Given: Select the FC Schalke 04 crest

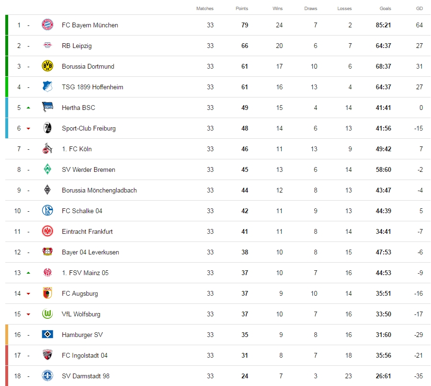Looking at the screenshot, I should point(48,211).
